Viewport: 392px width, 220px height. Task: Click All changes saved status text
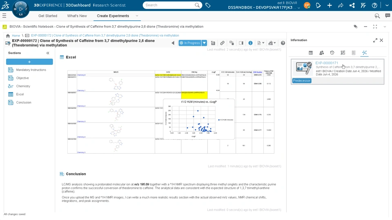[x=15, y=214]
